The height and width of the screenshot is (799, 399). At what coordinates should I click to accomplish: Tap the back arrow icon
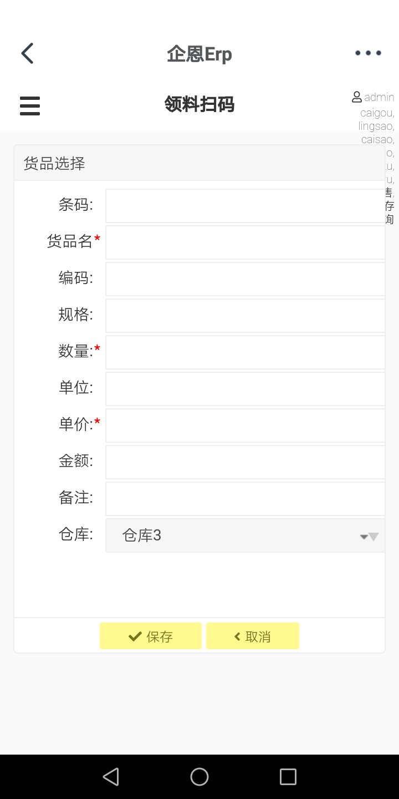[28, 54]
